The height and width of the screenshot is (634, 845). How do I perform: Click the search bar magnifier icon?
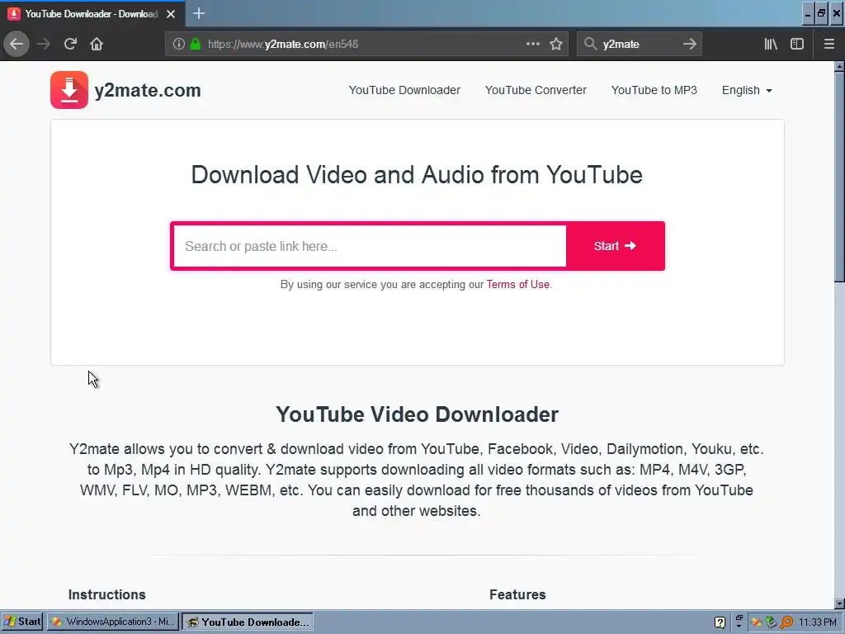[591, 44]
